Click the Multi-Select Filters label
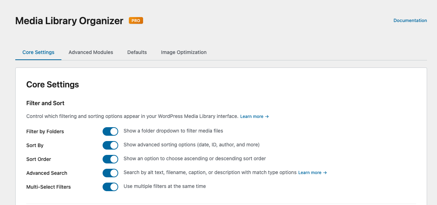The height and width of the screenshot is (205, 437). pos(48,187)
